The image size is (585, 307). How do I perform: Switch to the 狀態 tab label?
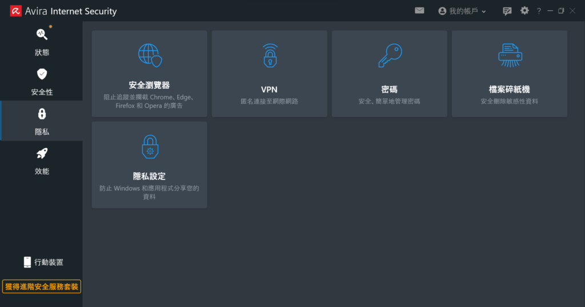(42, 53)
